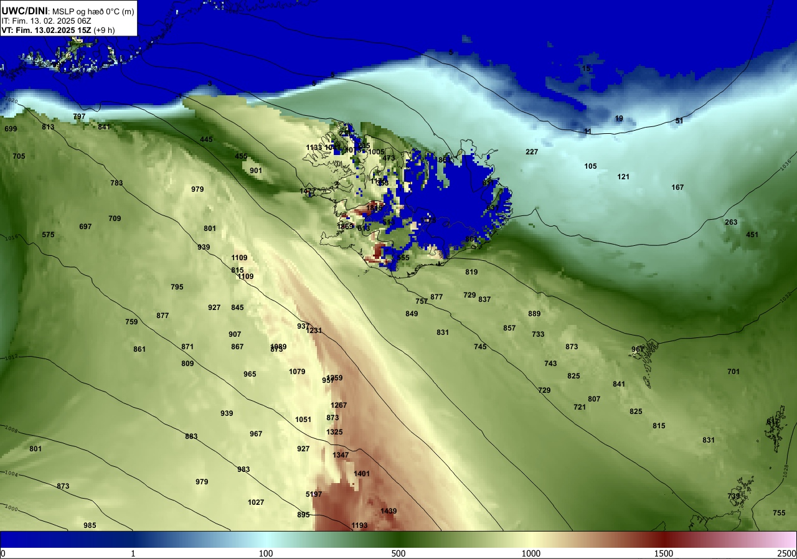Screen dimensions: 797x559
Task: Select the VT: Fim. 13.02.2025 15Z line
Action: coord(58,30)
